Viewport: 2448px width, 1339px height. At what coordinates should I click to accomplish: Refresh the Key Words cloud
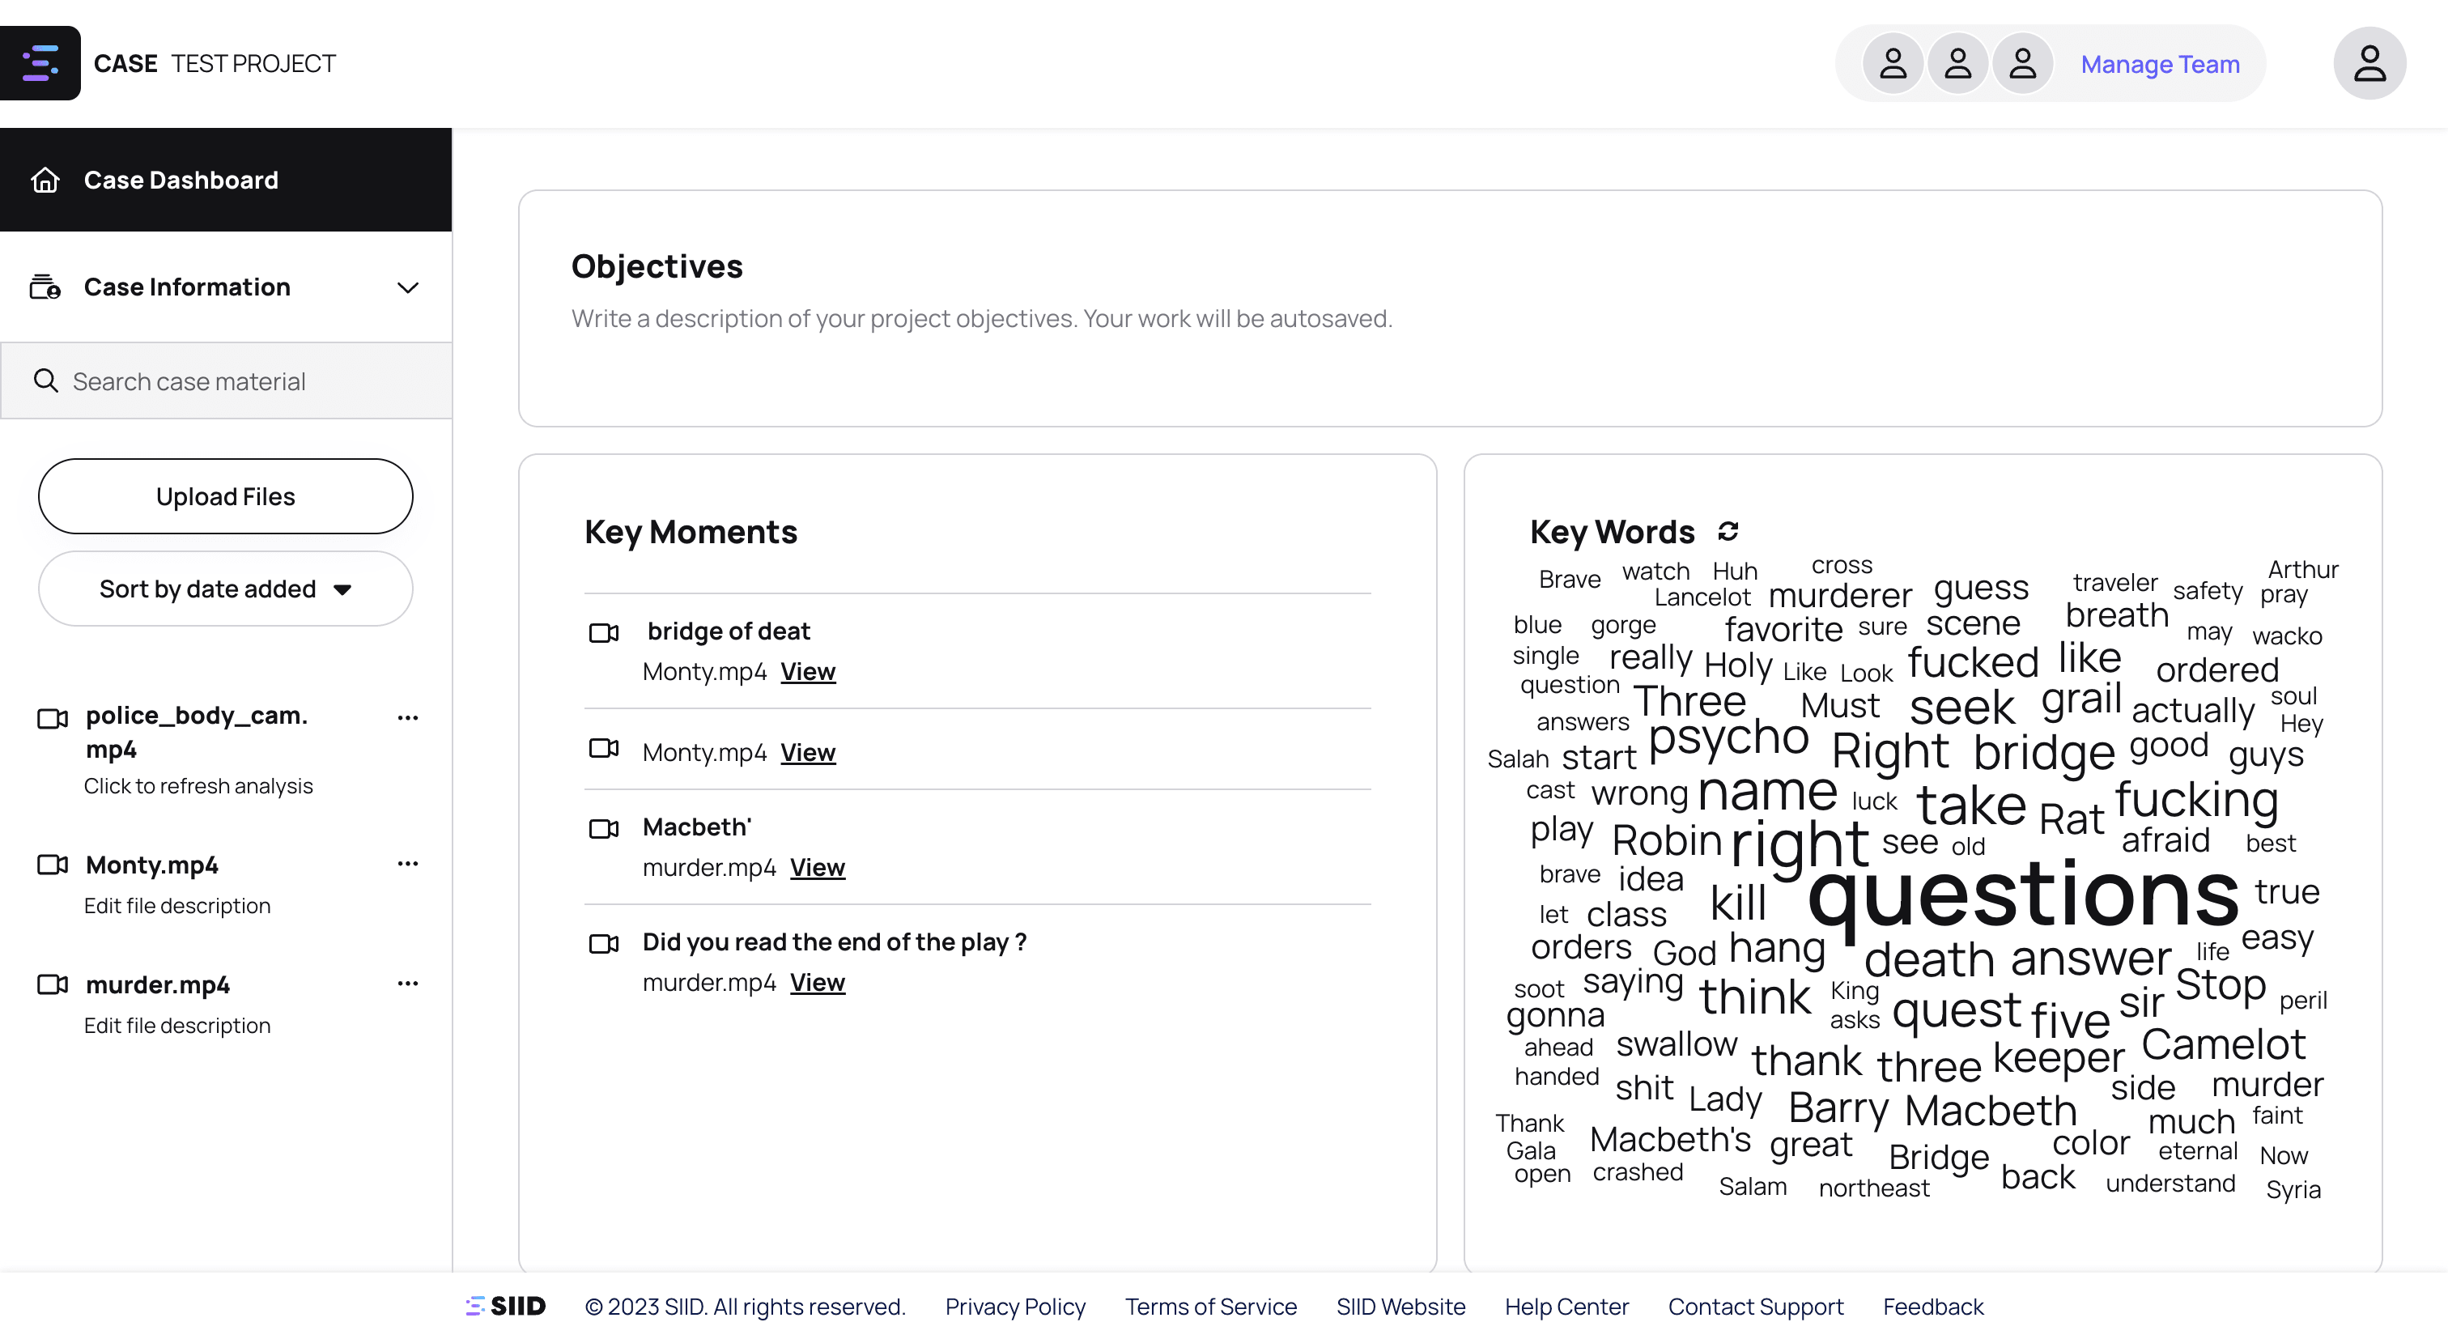coord(1728,531)
